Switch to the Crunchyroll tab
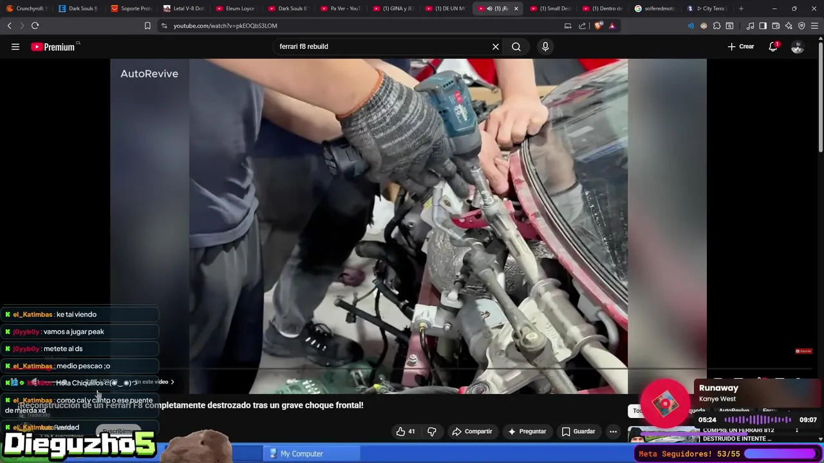This screenshot has width=824, height=463. coord(26,8)
